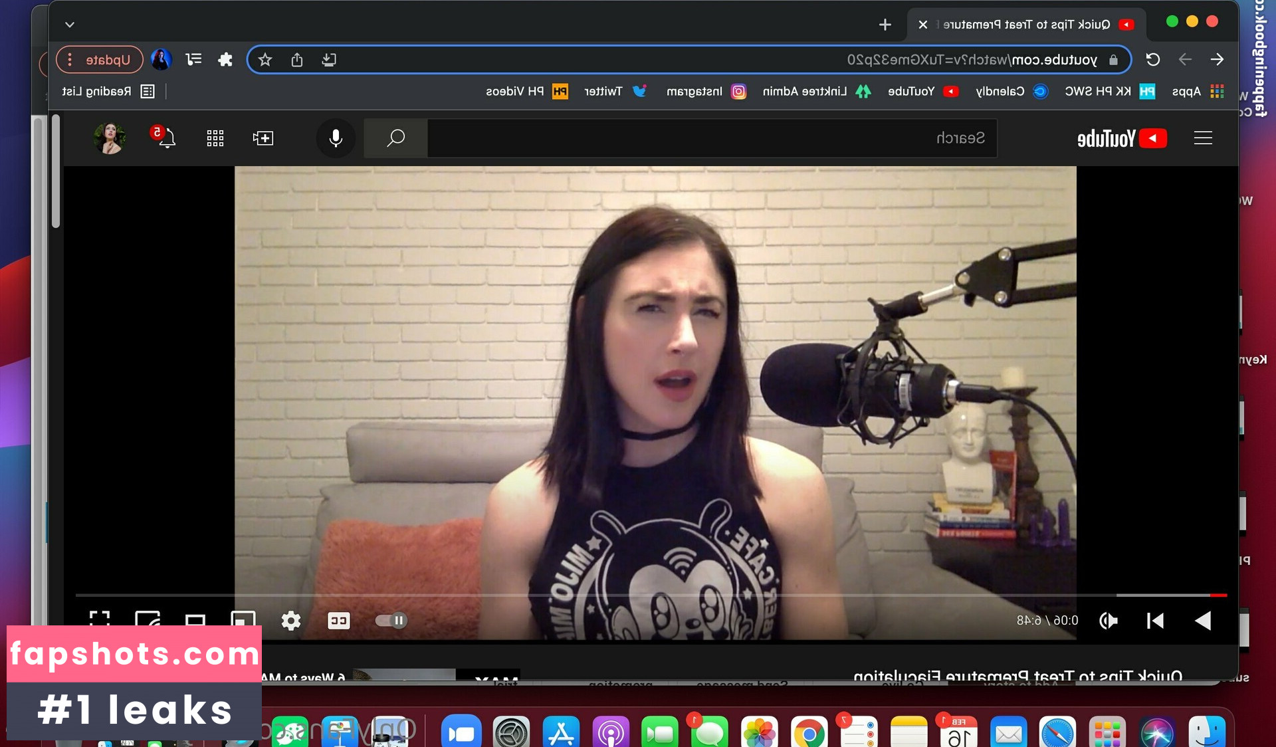Open the Linktree Admin bookmark
The width and height of the screenshot is (1276, 747).
(815, 91)
